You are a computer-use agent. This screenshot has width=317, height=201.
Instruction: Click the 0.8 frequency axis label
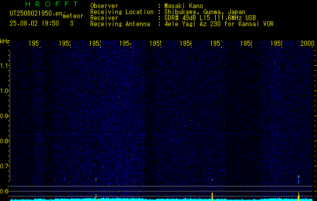click(4, 141)
